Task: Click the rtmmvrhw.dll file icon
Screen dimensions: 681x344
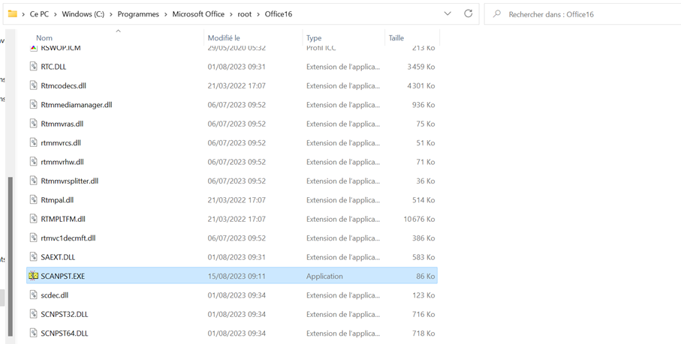Action: coord(34,162)
